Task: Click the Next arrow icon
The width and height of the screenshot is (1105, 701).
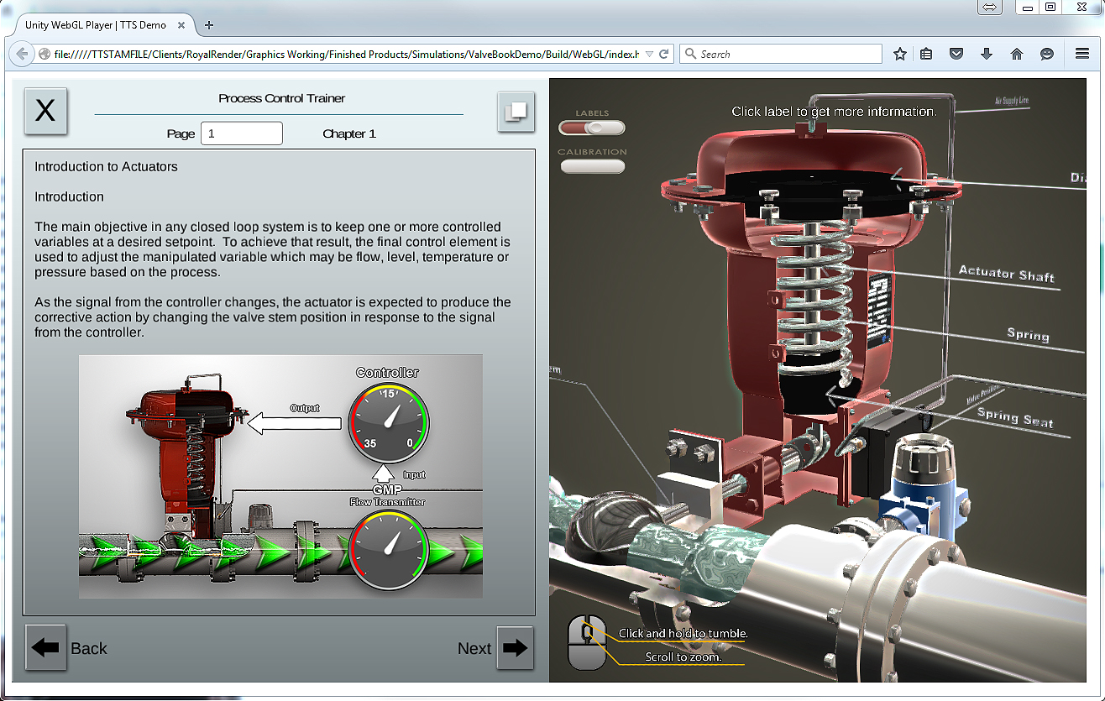Action: [515, 647]
